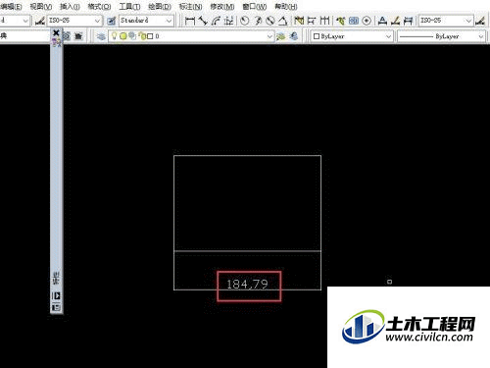Viewport: 490px width, 368px height.
Task: Expand the Standard table style dropdown
Action: click(169, 21)
